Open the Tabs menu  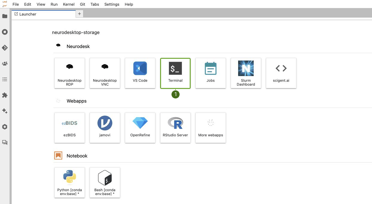click(x=95, y=4)
